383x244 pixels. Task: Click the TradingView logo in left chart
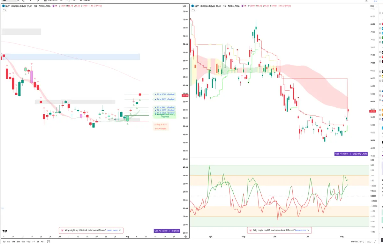(x=5, y=231)
